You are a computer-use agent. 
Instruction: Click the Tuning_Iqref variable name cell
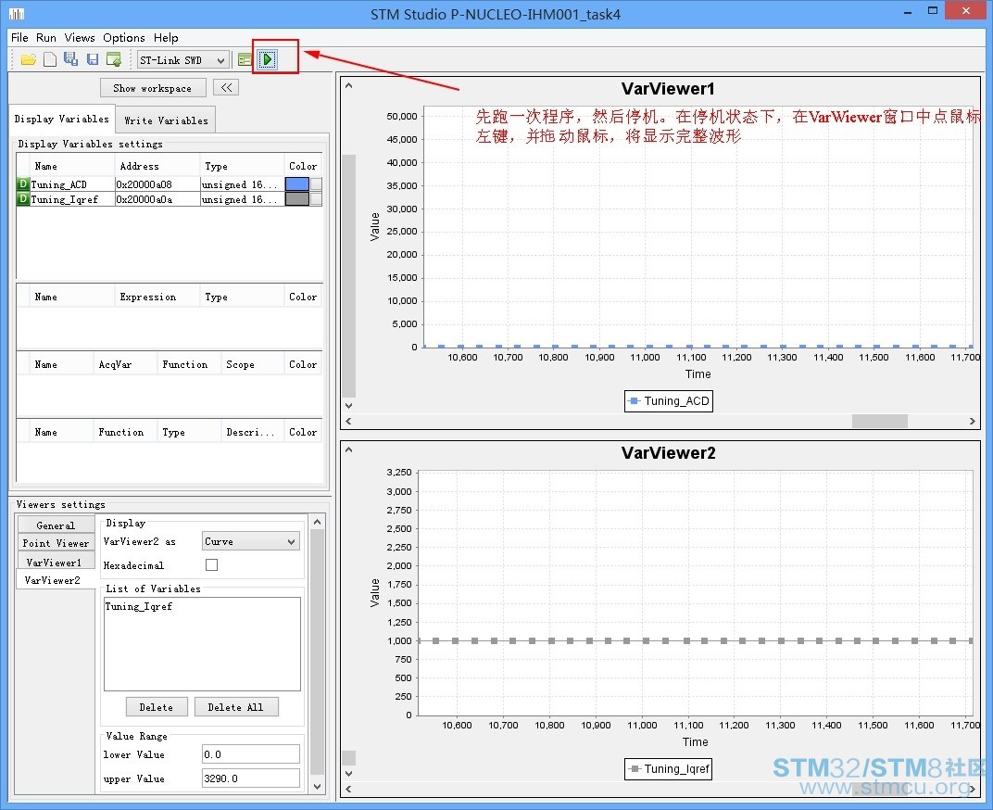[x=72, y=199]
